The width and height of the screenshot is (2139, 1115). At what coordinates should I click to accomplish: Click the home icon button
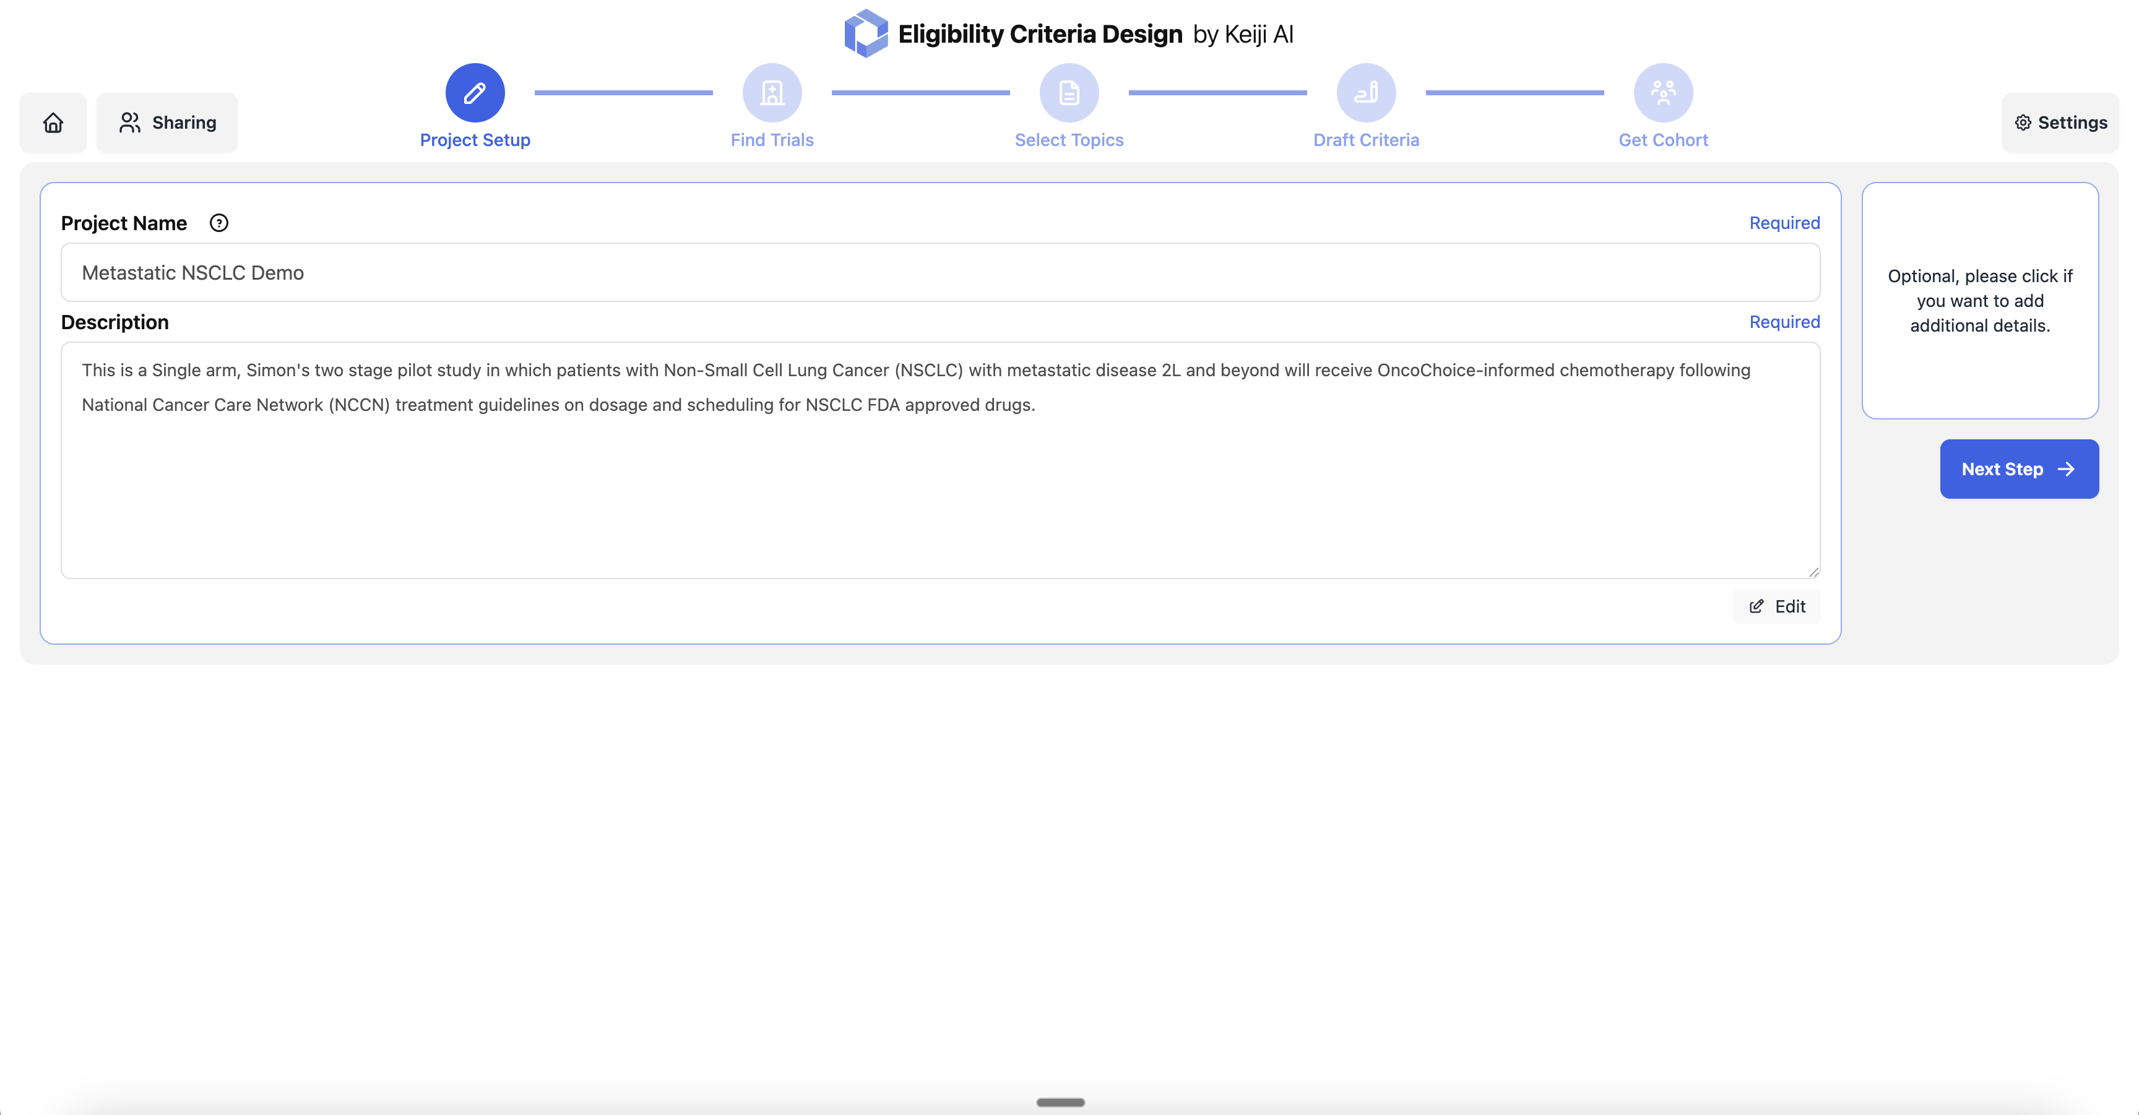coord(53,123)
